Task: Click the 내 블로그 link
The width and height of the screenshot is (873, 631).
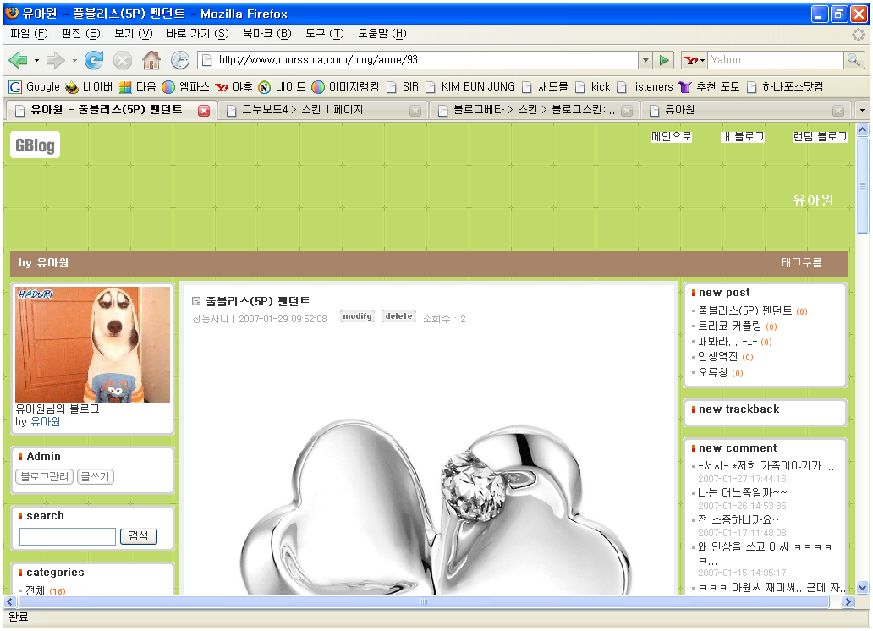Action: click(x=742, y=136)
